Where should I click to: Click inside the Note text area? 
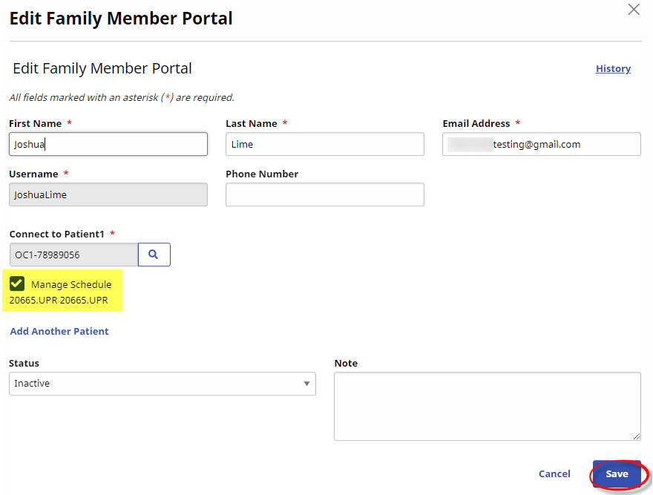(487, 406)
